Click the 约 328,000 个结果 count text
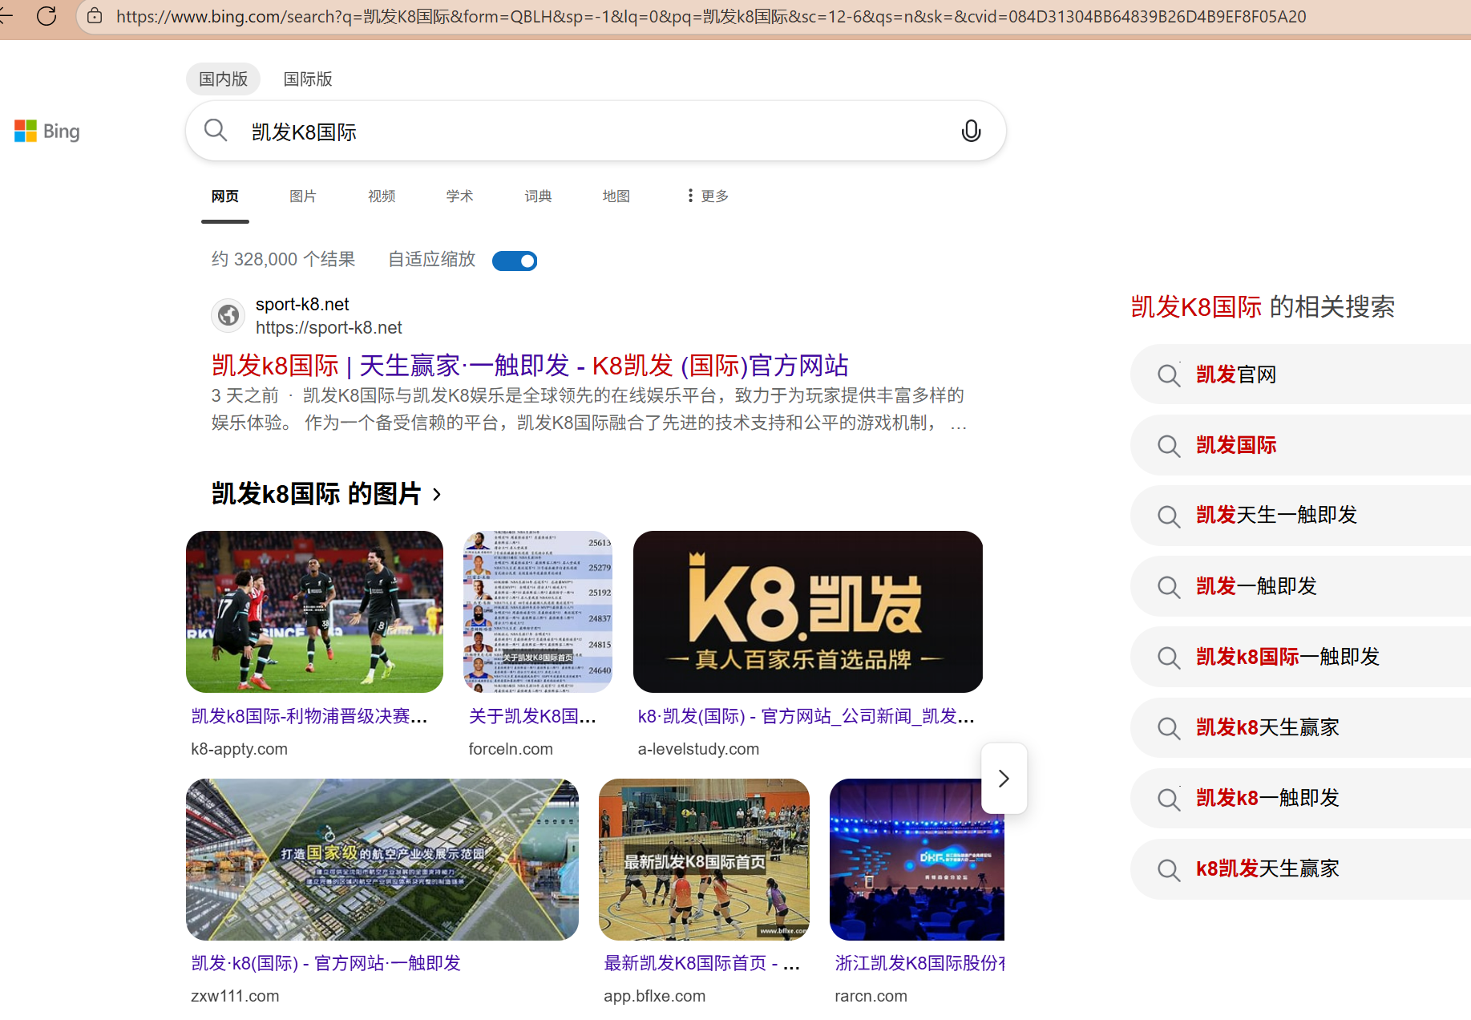The width and height of the screenshot is (1471, 1020). coord(283,259)
